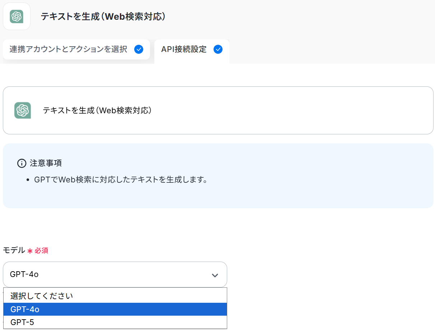Choose the highlighted GPT-4o option
This screenshot has height=330, width=435.
pos(25,309)
